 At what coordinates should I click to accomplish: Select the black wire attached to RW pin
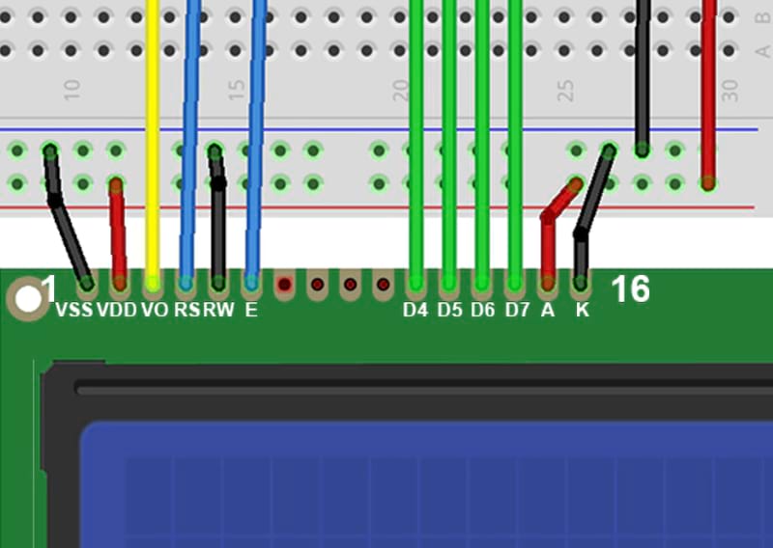pos(218,217)
